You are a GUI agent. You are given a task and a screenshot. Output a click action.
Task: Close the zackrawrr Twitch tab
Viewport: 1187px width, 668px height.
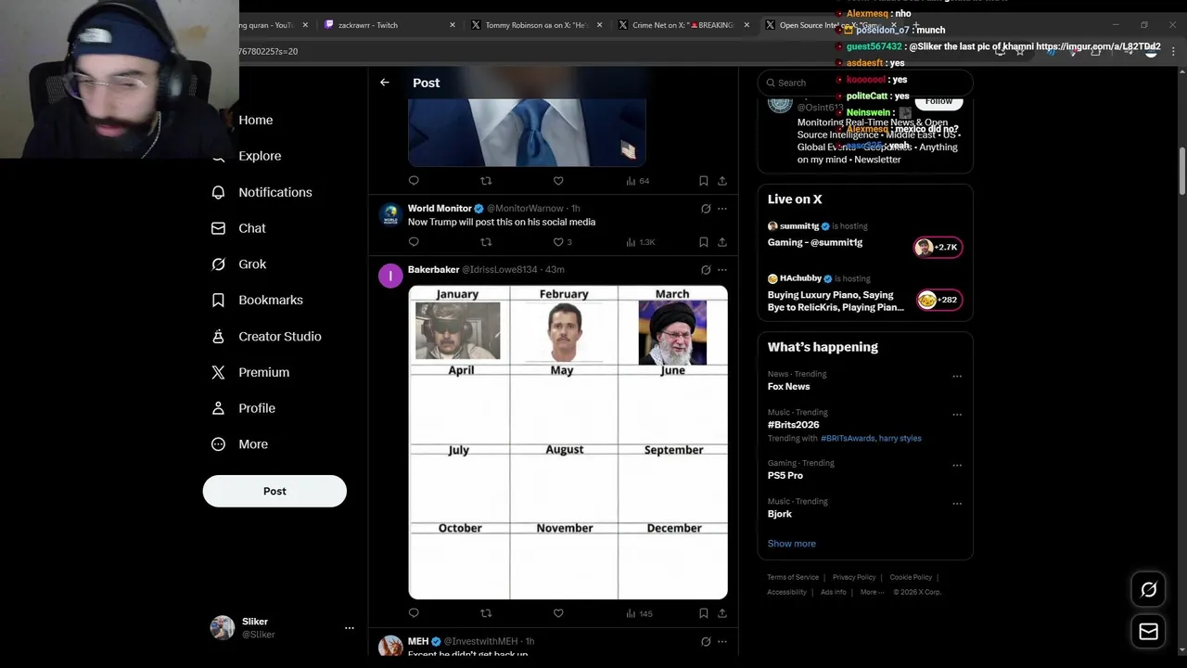pyautogui.click(x=453, y=25)
